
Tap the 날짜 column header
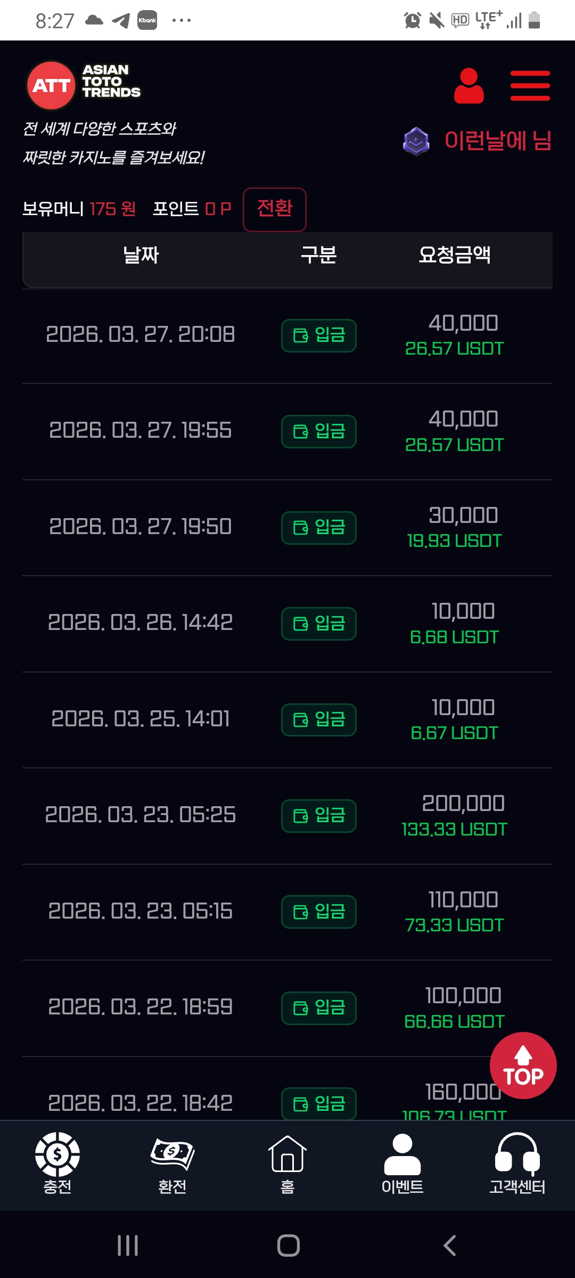click(x=141, y=255)
